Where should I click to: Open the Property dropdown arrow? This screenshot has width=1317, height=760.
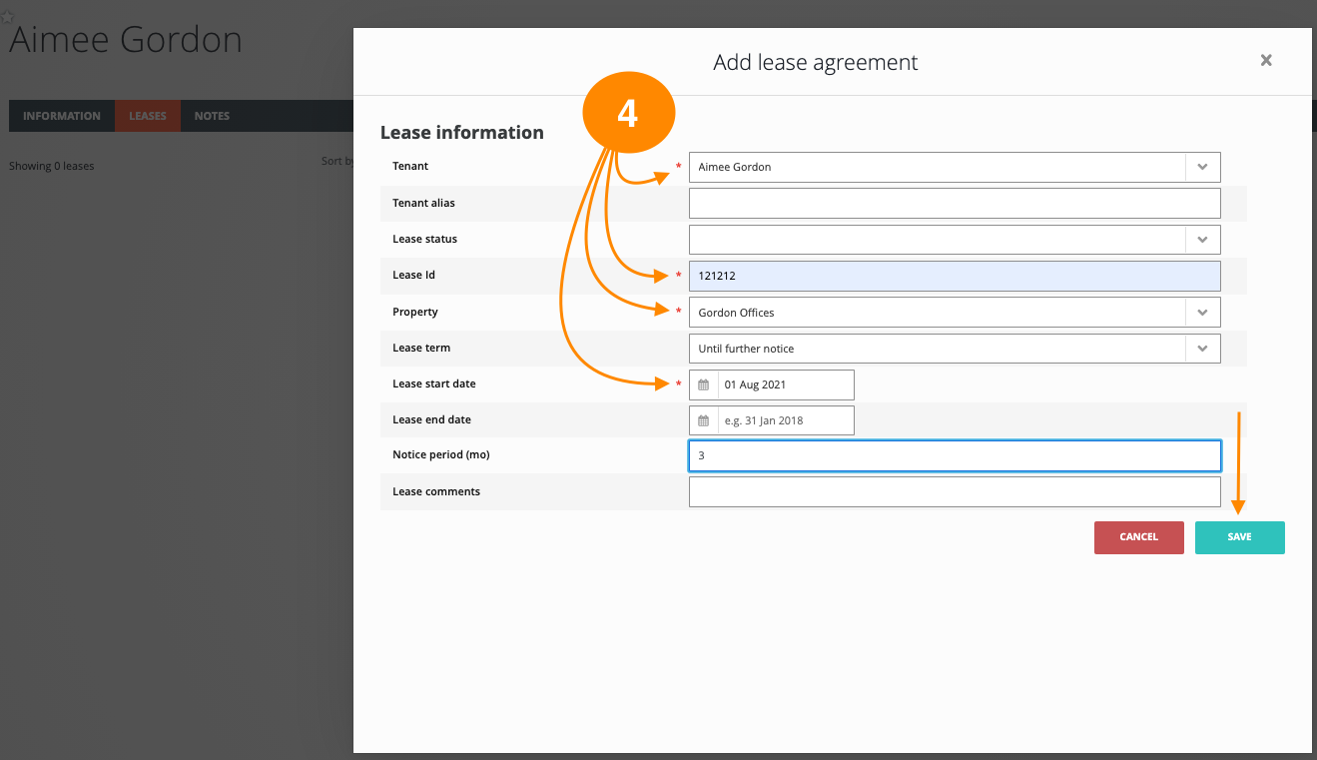(x=1202, y=313)
